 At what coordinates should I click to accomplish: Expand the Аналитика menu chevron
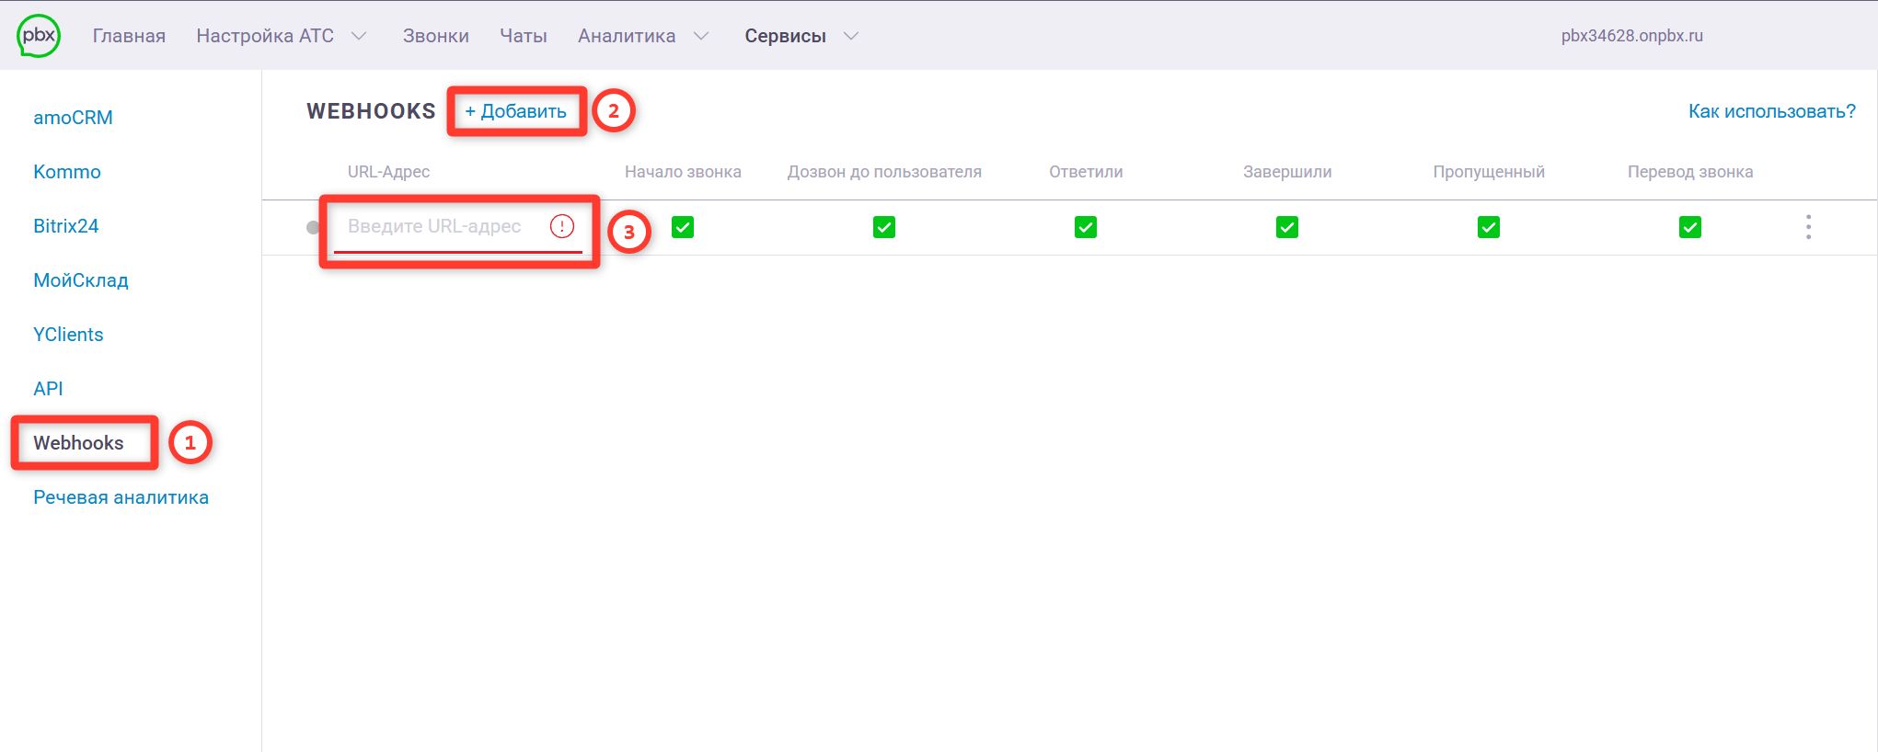(x=701, y=36)
